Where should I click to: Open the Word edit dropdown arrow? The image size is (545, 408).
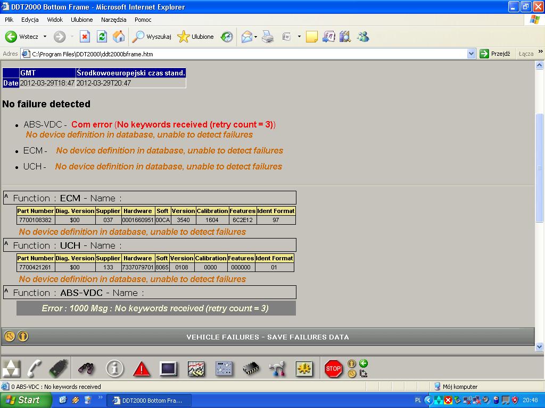[x=299, y=37]
